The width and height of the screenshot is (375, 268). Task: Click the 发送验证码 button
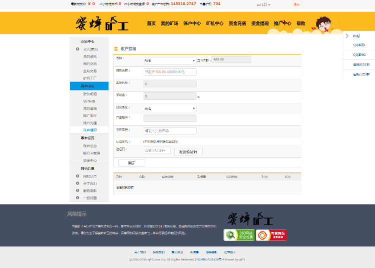pos(188,152)
